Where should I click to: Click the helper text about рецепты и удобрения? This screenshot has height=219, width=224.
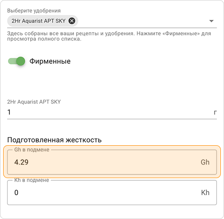click(x=109, y=36)
